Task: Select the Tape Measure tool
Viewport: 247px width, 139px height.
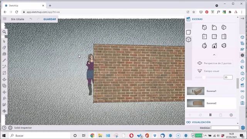Action: pos(4,98)
